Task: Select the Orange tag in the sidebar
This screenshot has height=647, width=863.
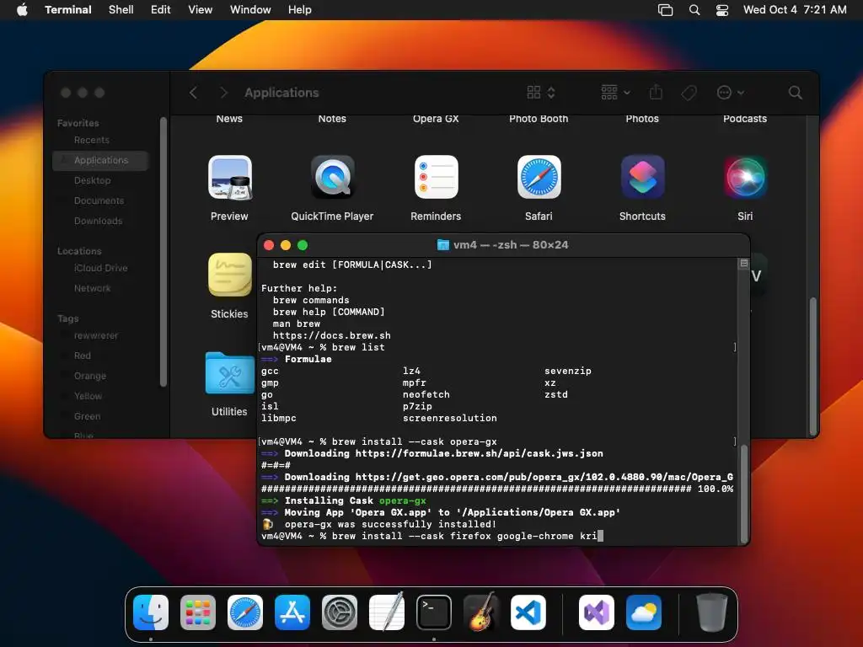Action: coord(101,376)
